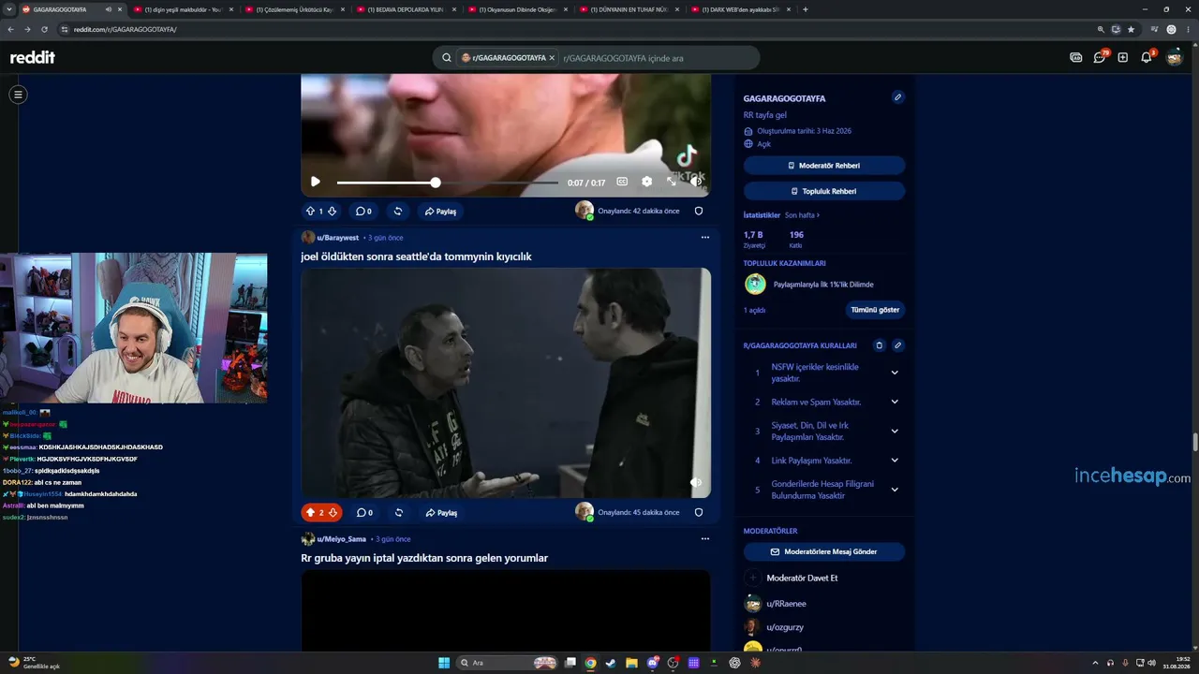Open the Topluluk Rehberi button
This screenshot has height=674, width=1199.
[x=824, y=191]
